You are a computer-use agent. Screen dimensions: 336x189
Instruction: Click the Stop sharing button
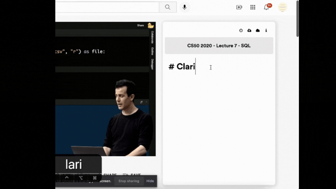click(x=128, y=181)
